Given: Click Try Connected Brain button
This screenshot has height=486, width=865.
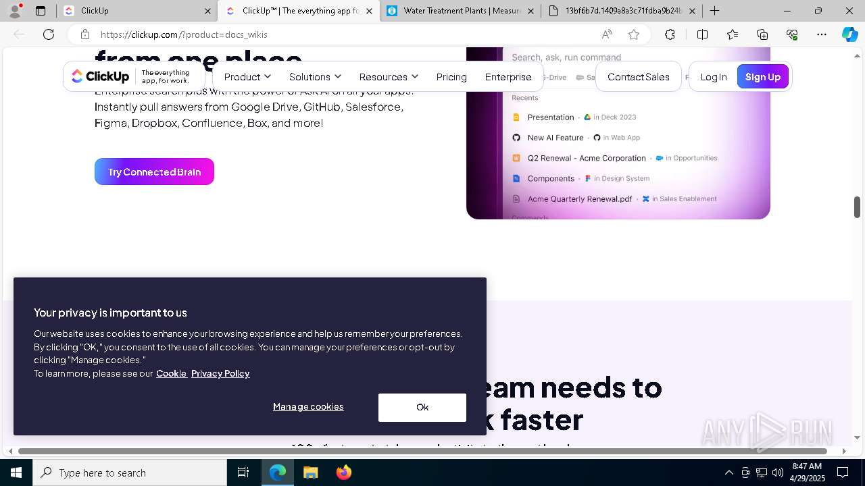Looking at the screenshot, I should (154, 171).
